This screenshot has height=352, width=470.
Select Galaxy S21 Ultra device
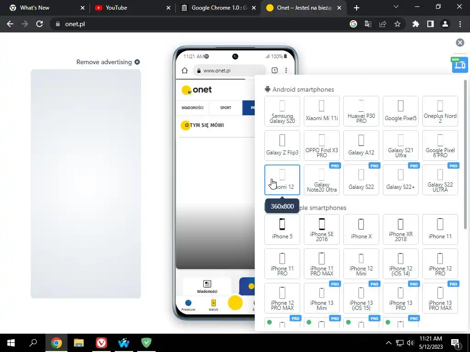point(400,145)
